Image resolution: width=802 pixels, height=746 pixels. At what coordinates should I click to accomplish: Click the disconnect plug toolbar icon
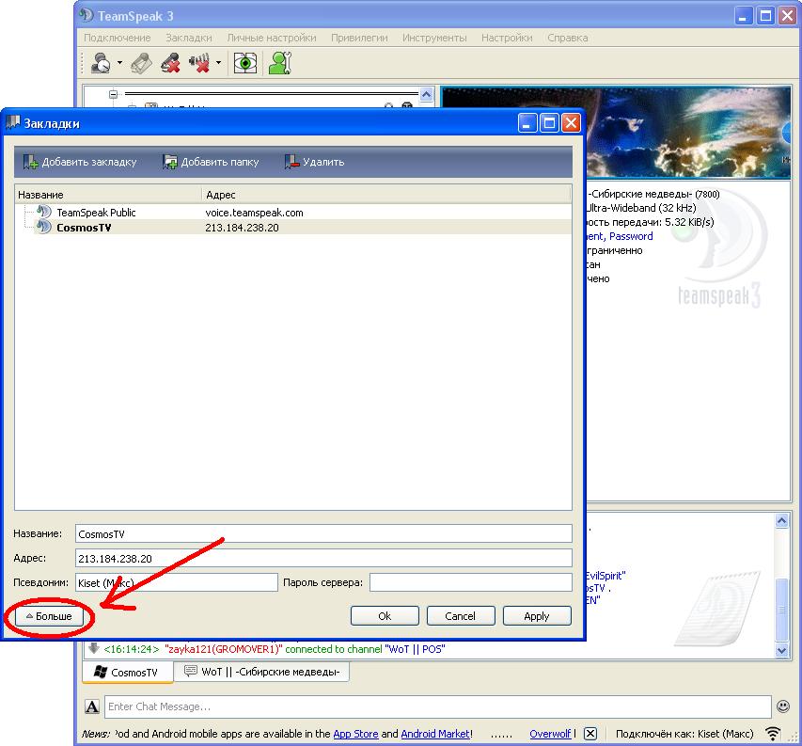141,63
